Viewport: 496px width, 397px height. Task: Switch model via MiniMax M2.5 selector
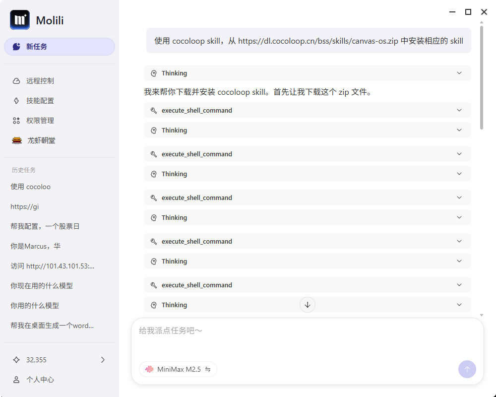[x=178, y=369]
